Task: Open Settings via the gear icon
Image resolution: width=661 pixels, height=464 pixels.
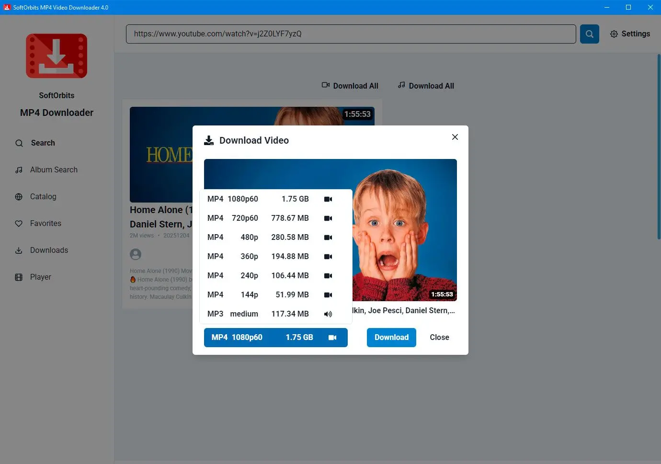Action: (x=614, y=34)
